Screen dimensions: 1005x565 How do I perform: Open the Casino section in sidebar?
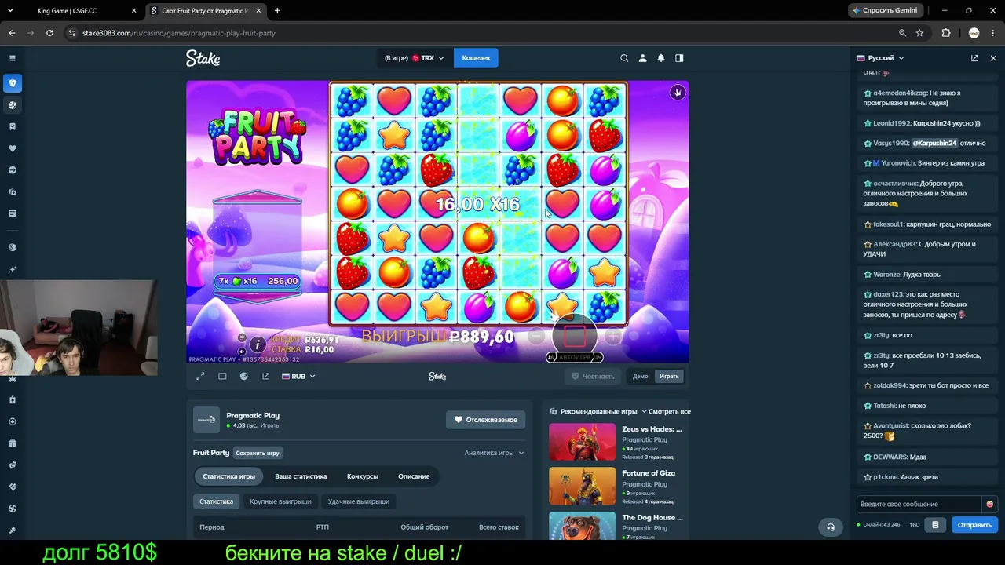(12, 83)
